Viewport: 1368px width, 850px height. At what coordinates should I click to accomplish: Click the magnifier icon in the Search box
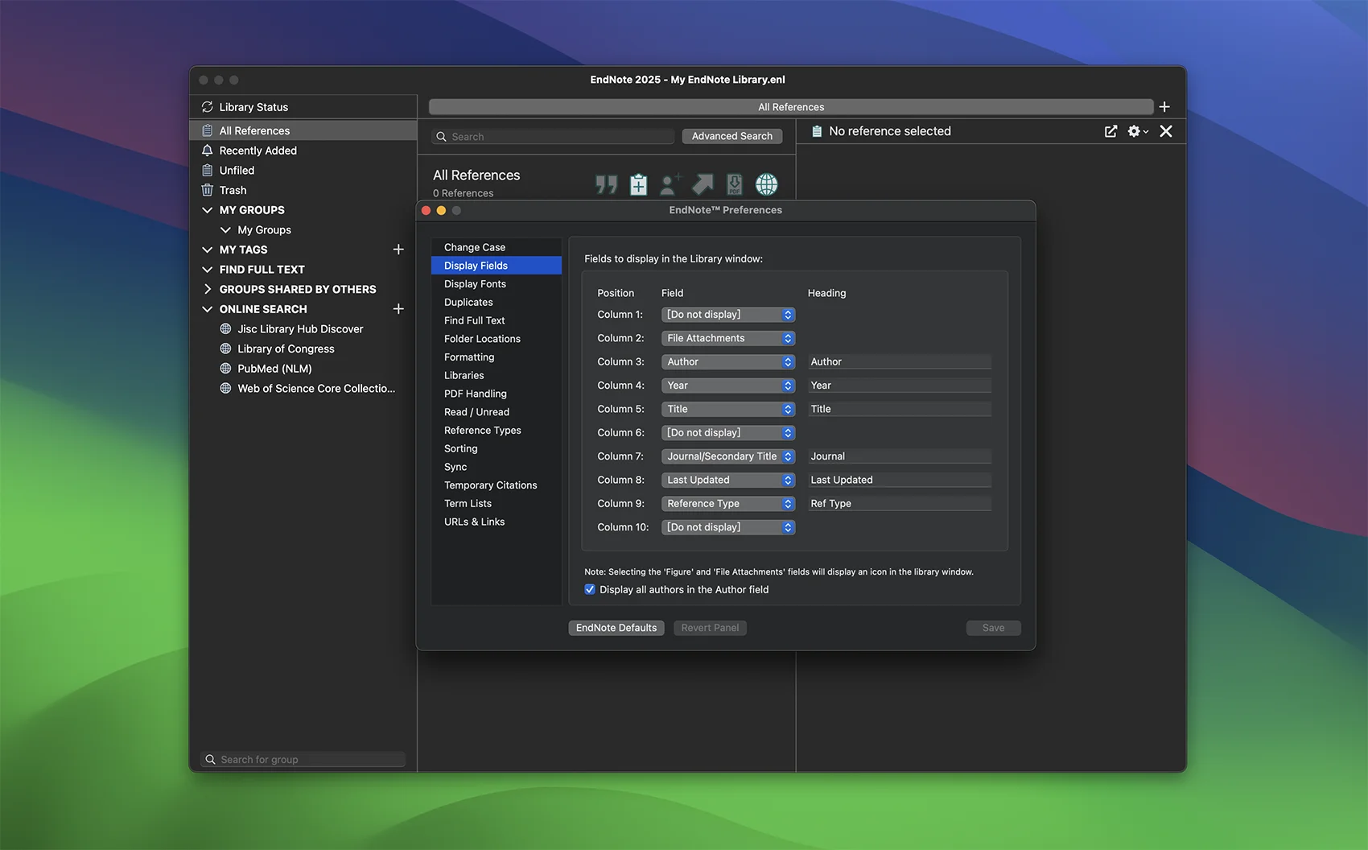[x=441, y=137]
